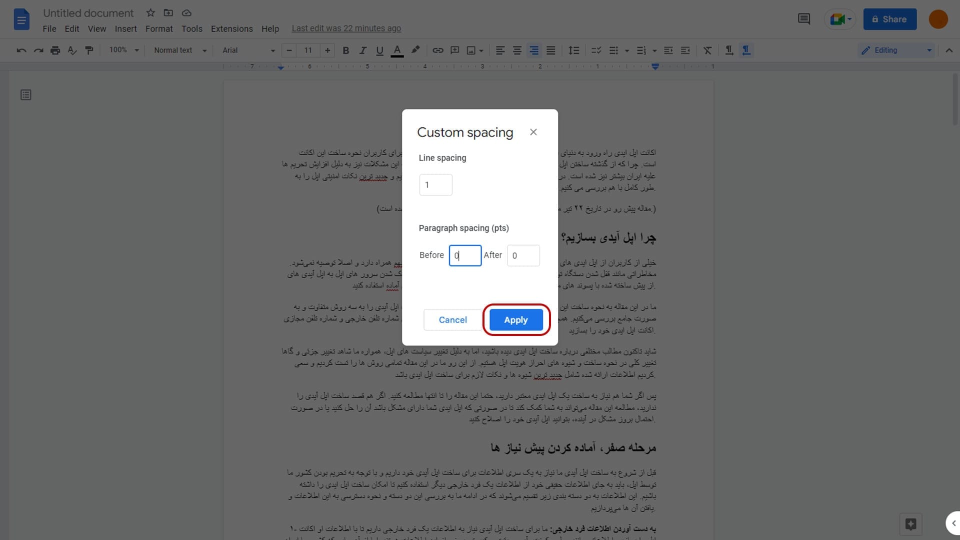Enable right-to-left text direction icon
Viewport: 960px width, 540px height.
pyautogui.click(x=745, y=50)
